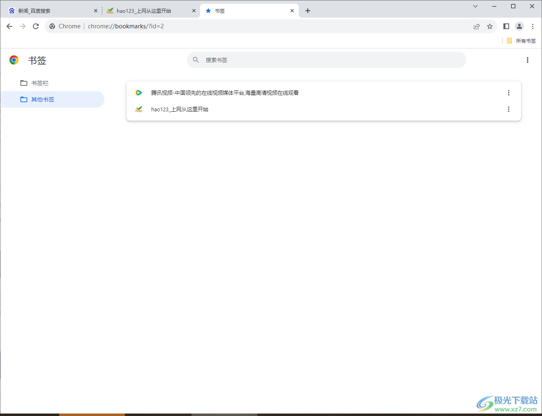
Task: Select the 其他书签 folder in sidebar
Action: (x=52, y=99)
